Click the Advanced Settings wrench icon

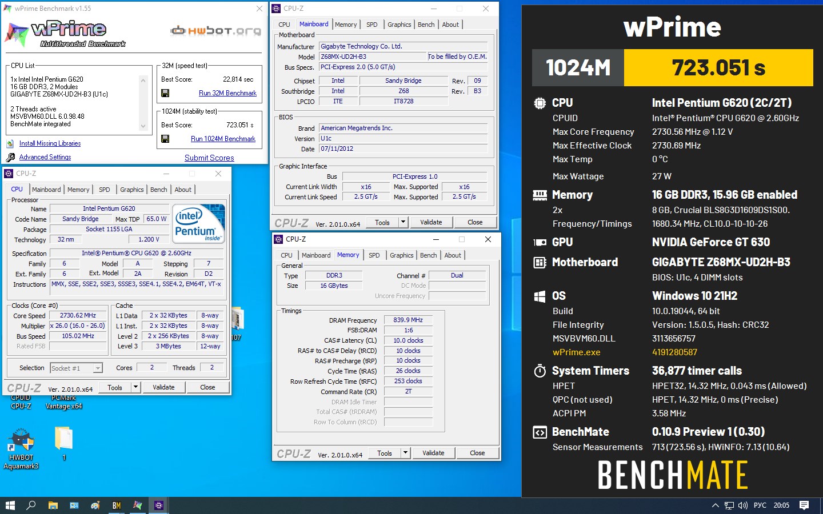[10, 157]
